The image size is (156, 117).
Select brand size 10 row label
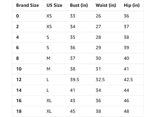click(19, 69)
